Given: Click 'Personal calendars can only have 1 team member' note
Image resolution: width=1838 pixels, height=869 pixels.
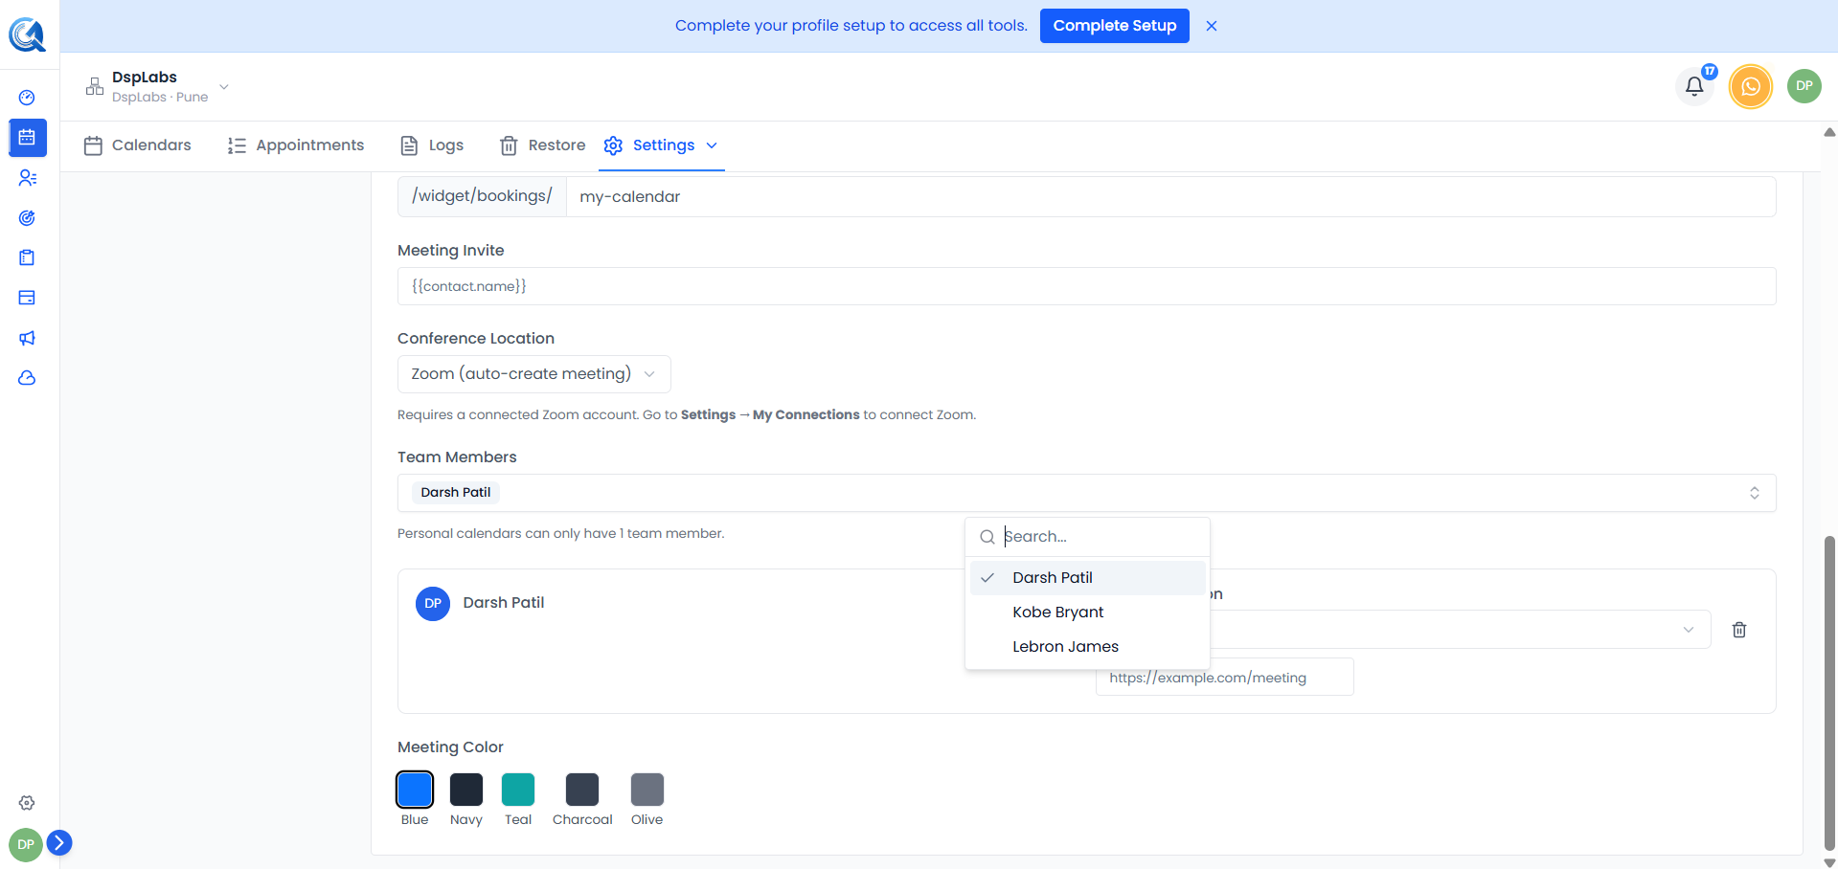Looking at the screenshot, I should pos(561,534).
